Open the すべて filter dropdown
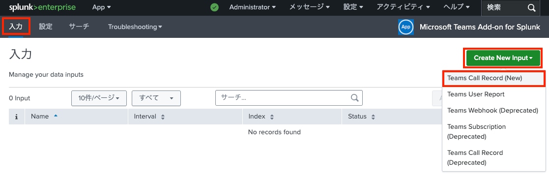The width and height of the screenshot is (549, 179). tap(156, 98)
